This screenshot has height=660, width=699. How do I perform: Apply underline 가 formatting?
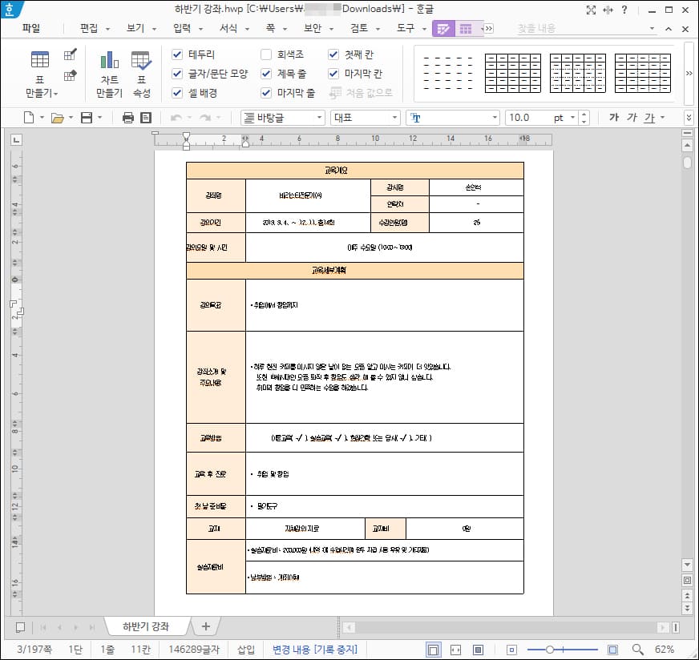[649, 118]
